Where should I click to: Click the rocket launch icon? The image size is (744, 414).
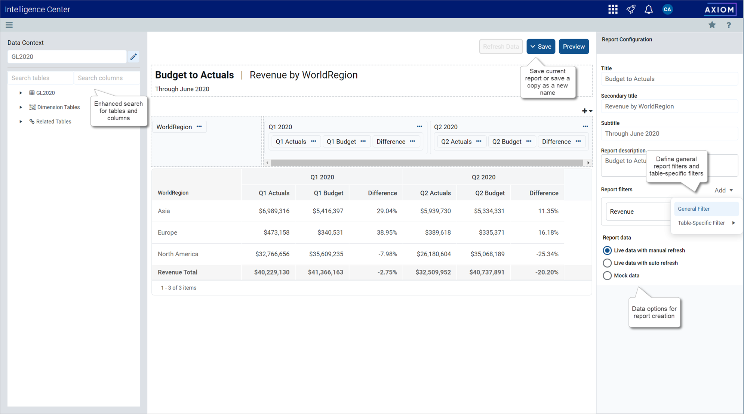click(x=631, y=9)
